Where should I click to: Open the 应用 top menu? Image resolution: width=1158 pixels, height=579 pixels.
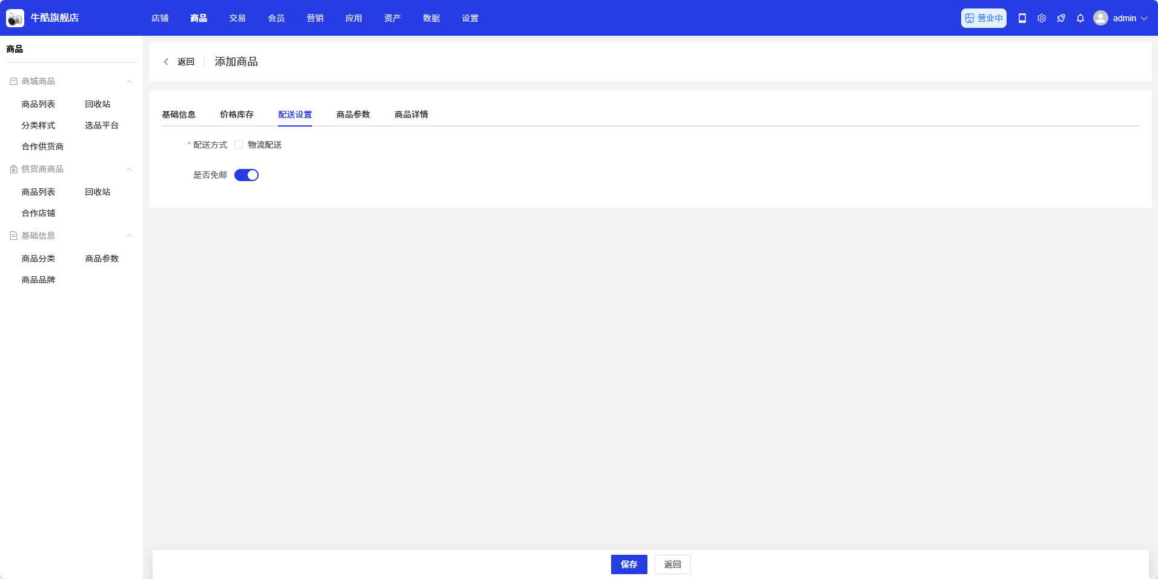point(354,18)
